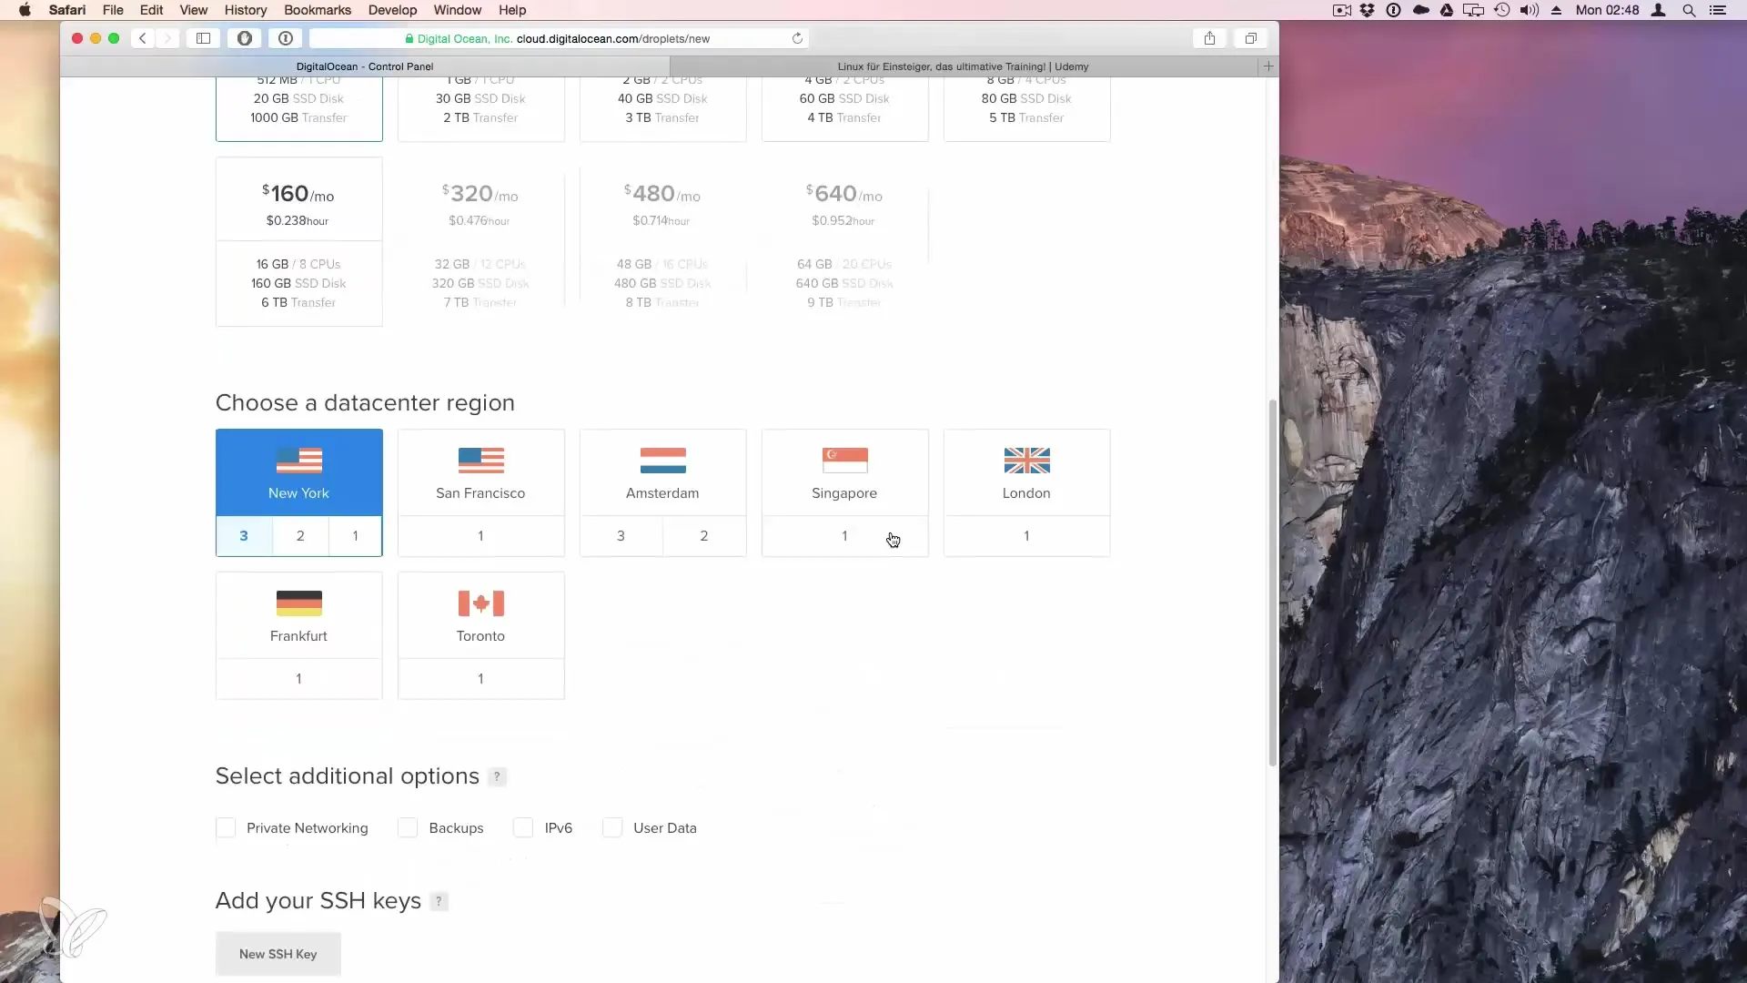
Task: Select London datacenter 1
Action: 1027,536
